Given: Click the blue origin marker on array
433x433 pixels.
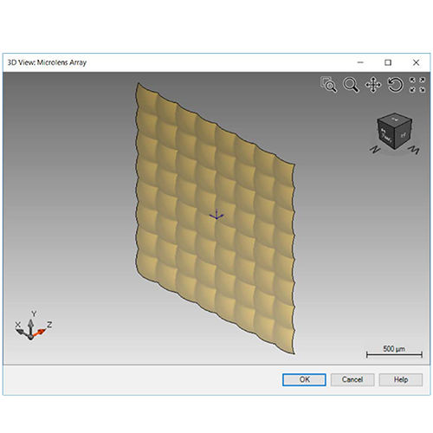Looking at the screenshot, I should click(216, 216).
